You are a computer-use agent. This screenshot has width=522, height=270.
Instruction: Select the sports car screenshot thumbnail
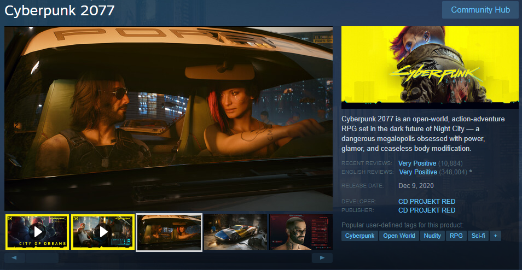pyautogui.click(x=235, y=232)
